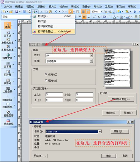The image size is (140, 162).
Task: Switch to the hand pan tool
Action: (x=78, y=12)
